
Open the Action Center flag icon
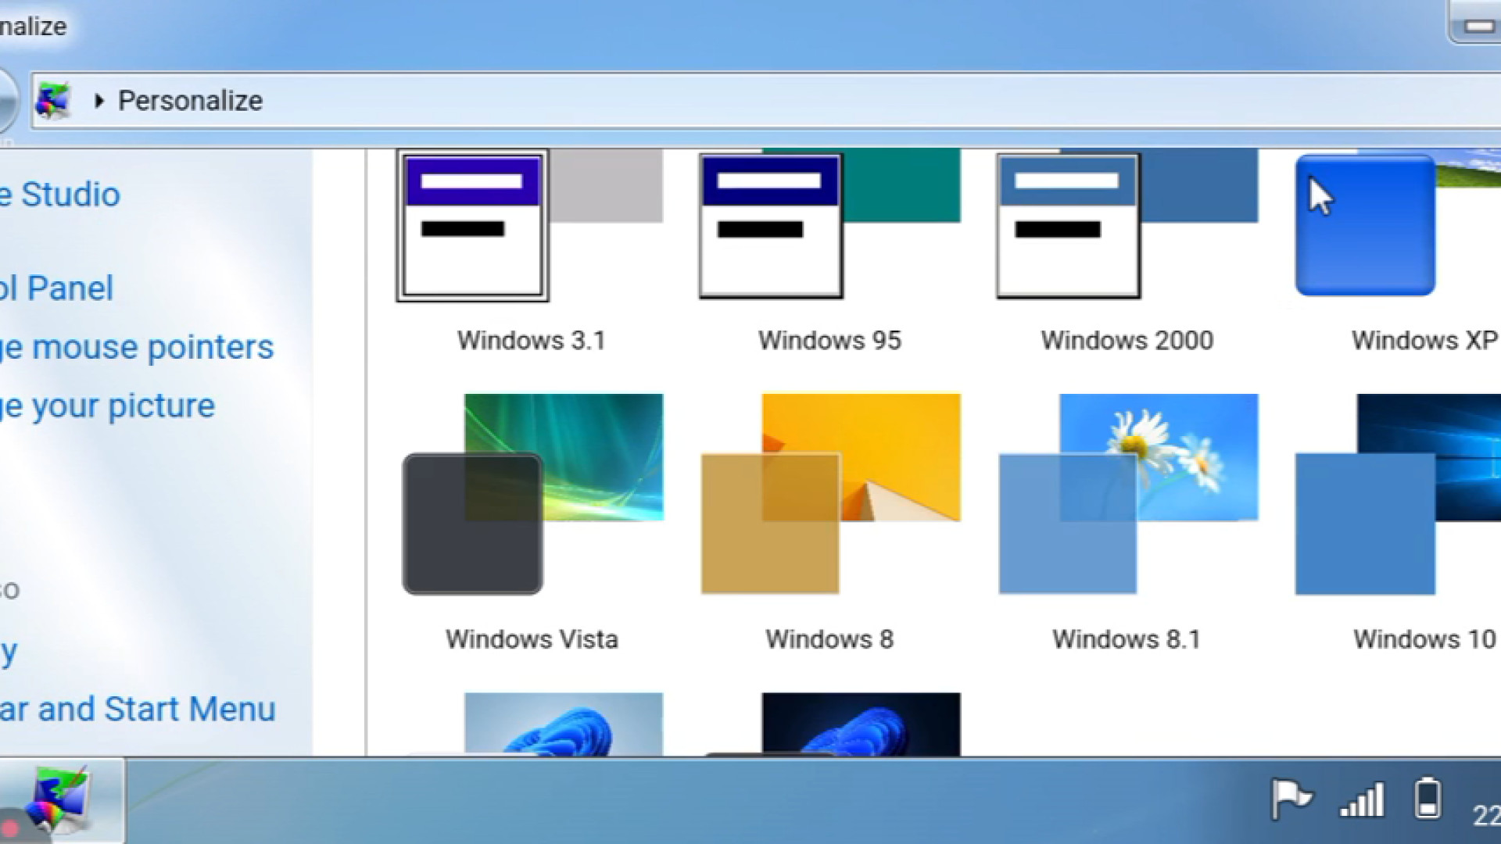[x=1291, y=799]
